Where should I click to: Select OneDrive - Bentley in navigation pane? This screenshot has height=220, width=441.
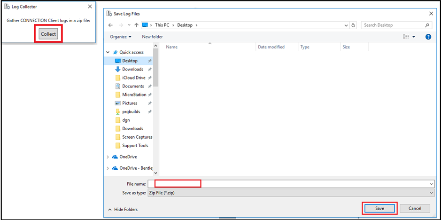[136, 168]
